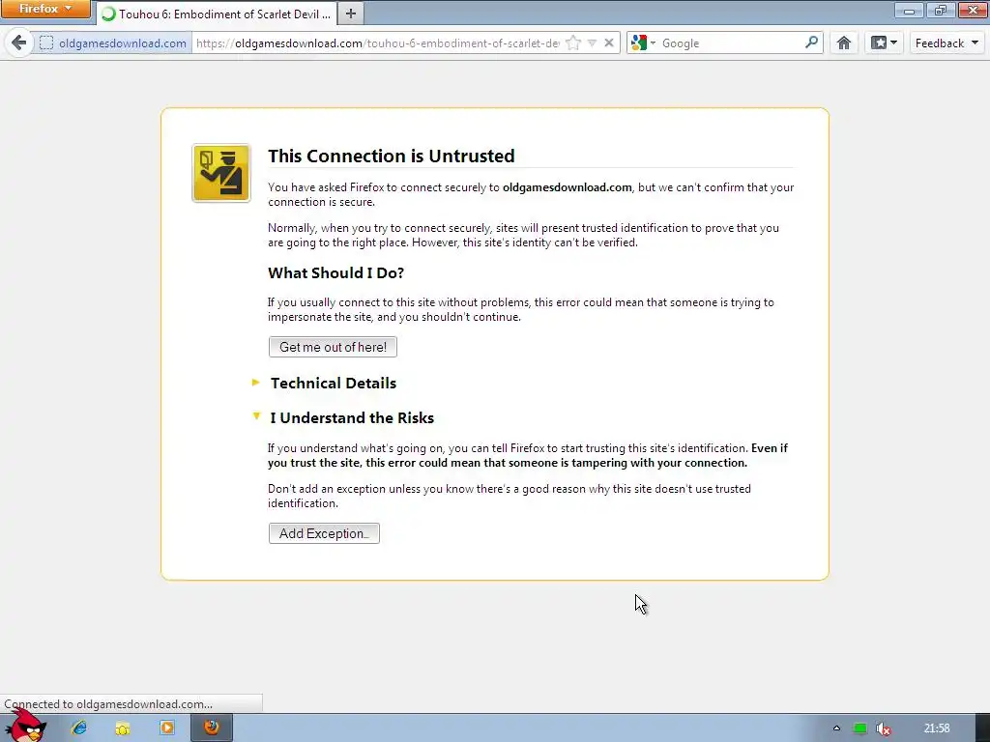This screenshot has width=990, height=742.
Task: Bookmark this page with the star icon
Action: (573, 43)
